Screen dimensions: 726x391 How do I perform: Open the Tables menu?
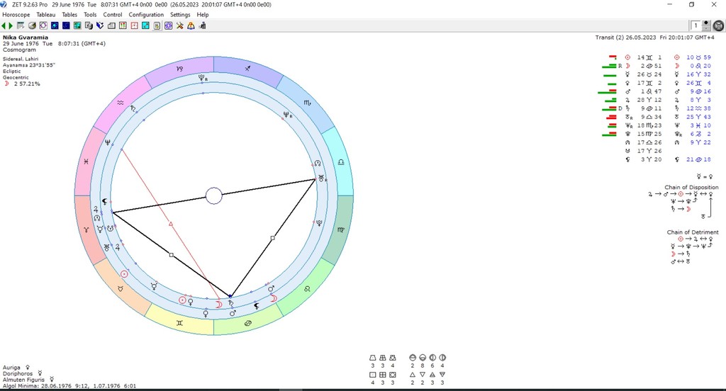tap(69, 15)
